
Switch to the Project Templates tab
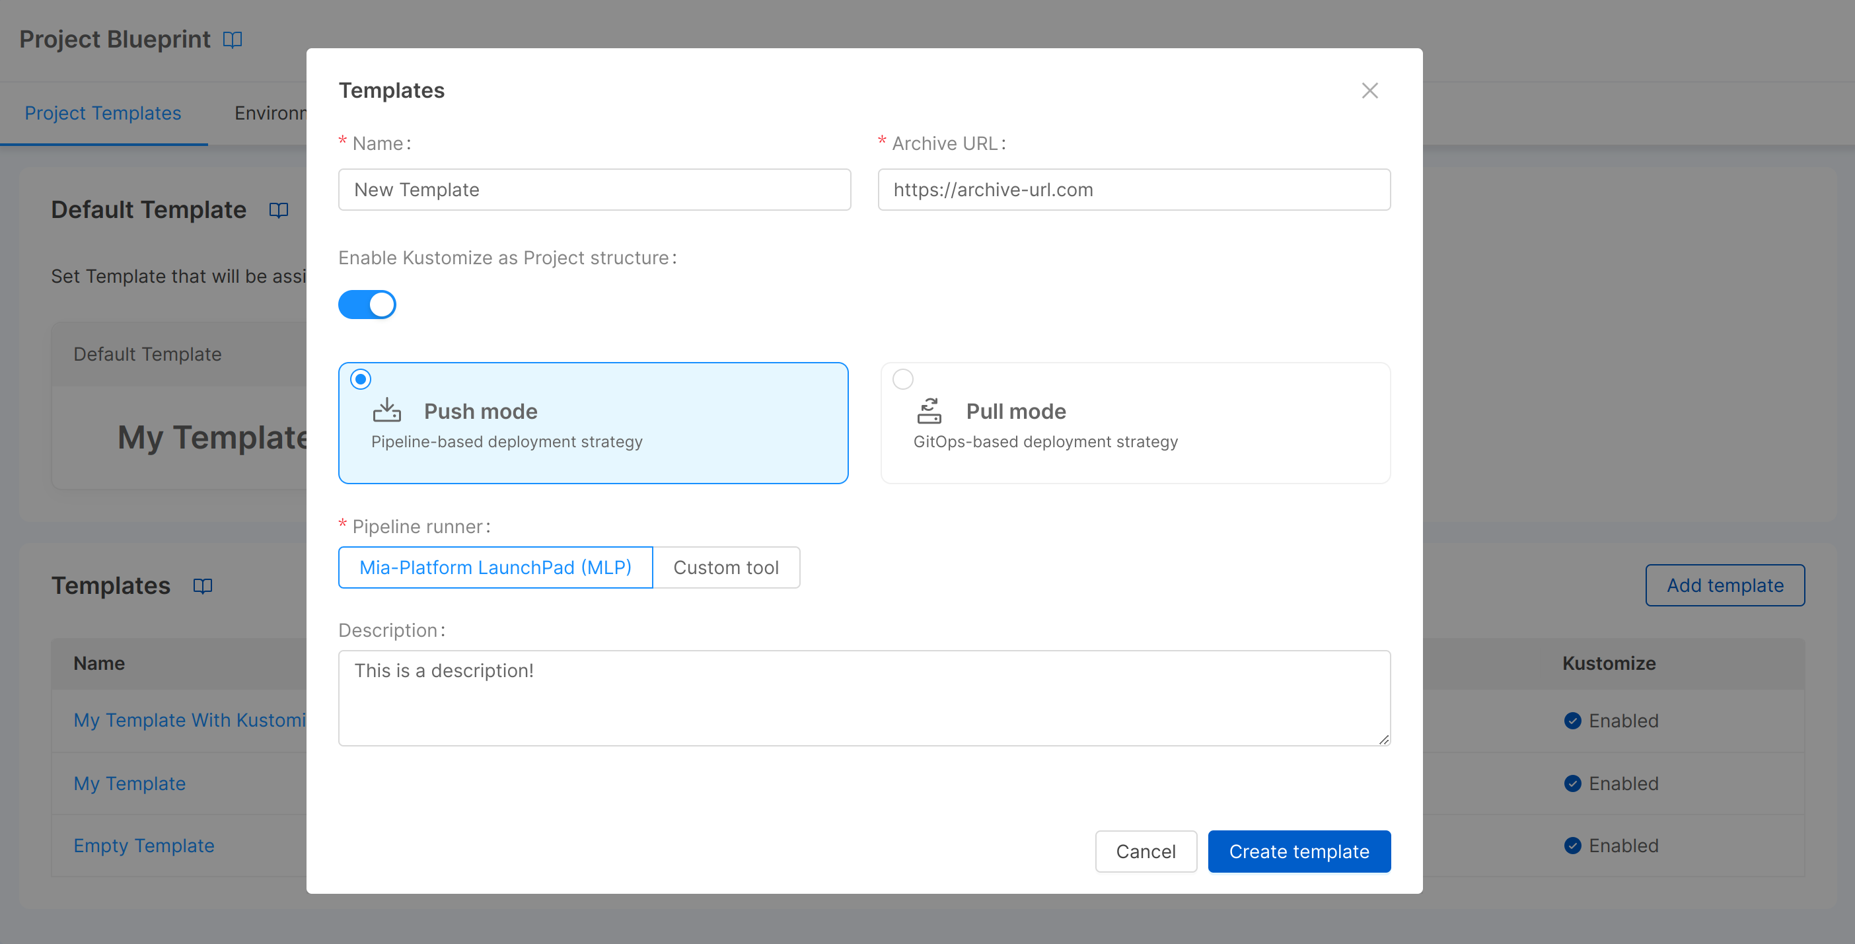pyautogui.click(x=103, y=113)
